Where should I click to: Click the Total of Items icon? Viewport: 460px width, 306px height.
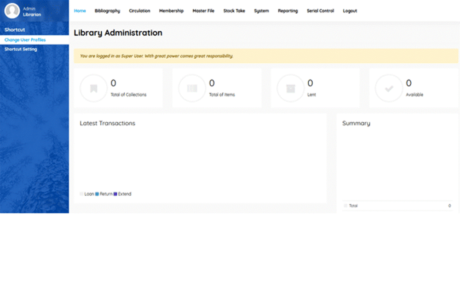coord(192,88)
